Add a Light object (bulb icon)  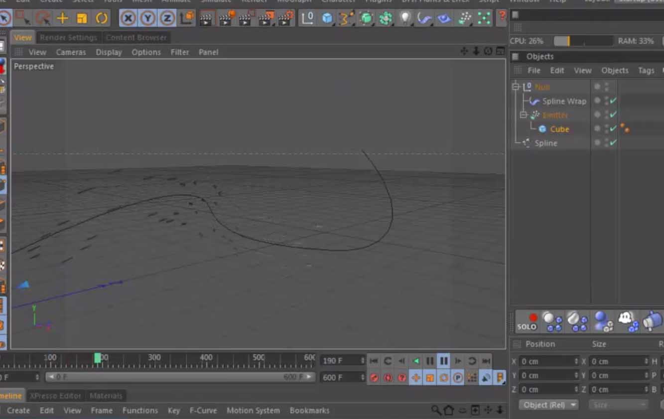pyautogui.click(x=405, y=19)
